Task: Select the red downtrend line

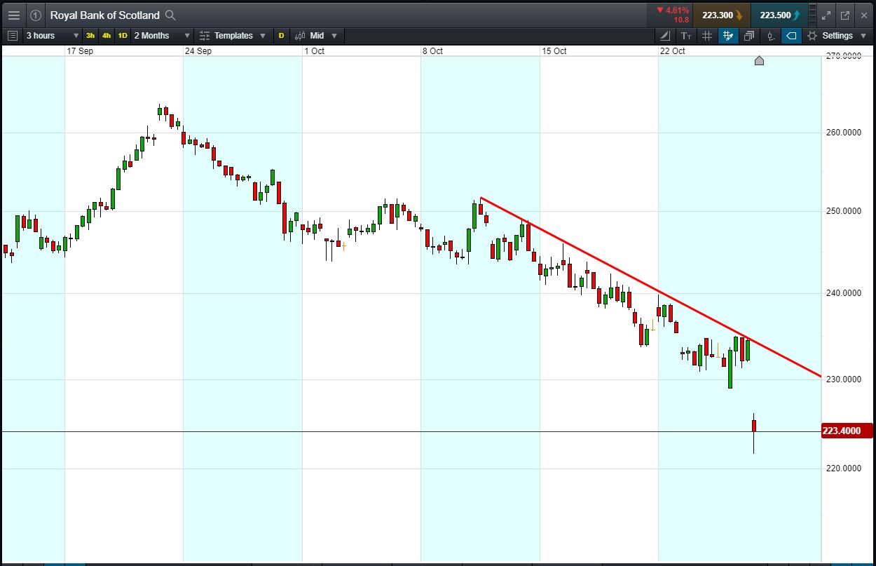Action: pyautogui.click(x=650, y=286)
